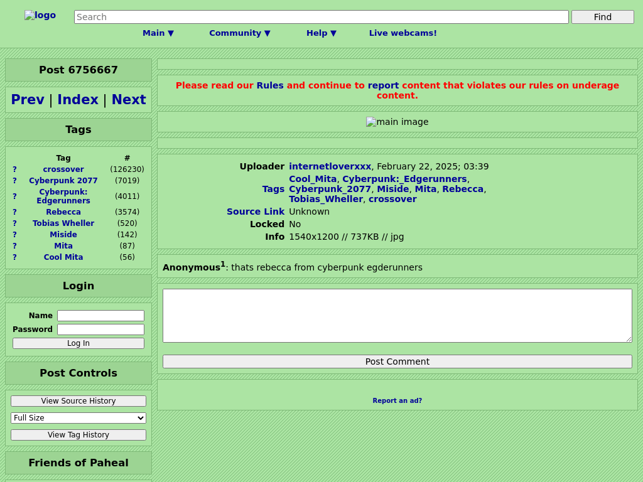Expand the Main dropdown menu
This screenshot has height=482, width=643.
[158, 33]
